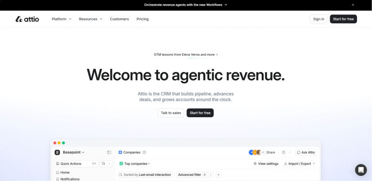Open the info icon next to Companies
Screen dimensions: 372x181
point(144,152)
